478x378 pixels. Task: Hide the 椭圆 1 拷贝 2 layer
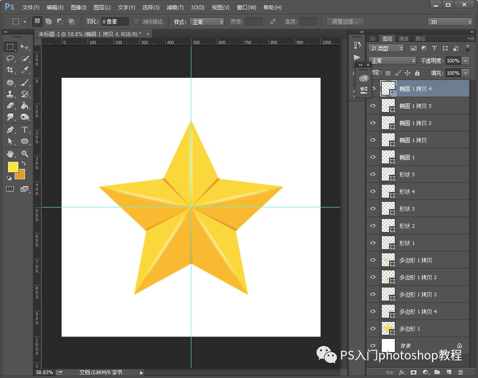click(373, 123)
